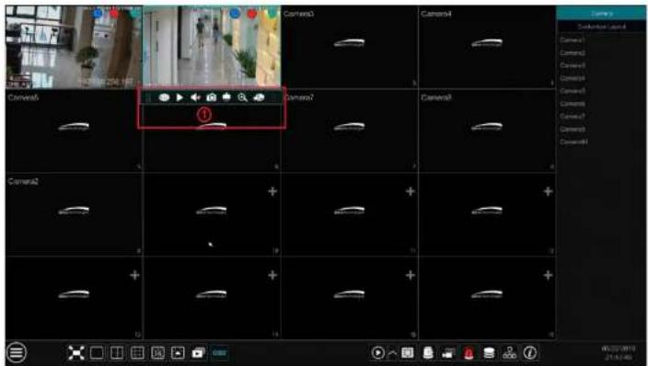Select the Camera8 video window
The width and height of the screenshot is (648, 366).
487,131
